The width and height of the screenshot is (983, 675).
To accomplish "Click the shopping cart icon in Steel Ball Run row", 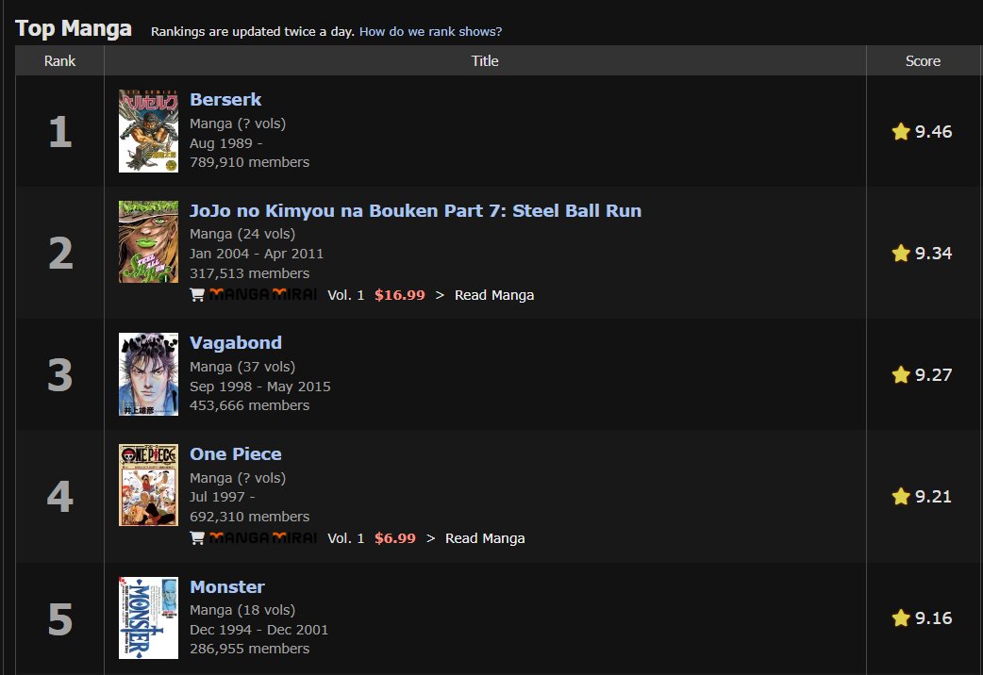I will pos(197,294).
